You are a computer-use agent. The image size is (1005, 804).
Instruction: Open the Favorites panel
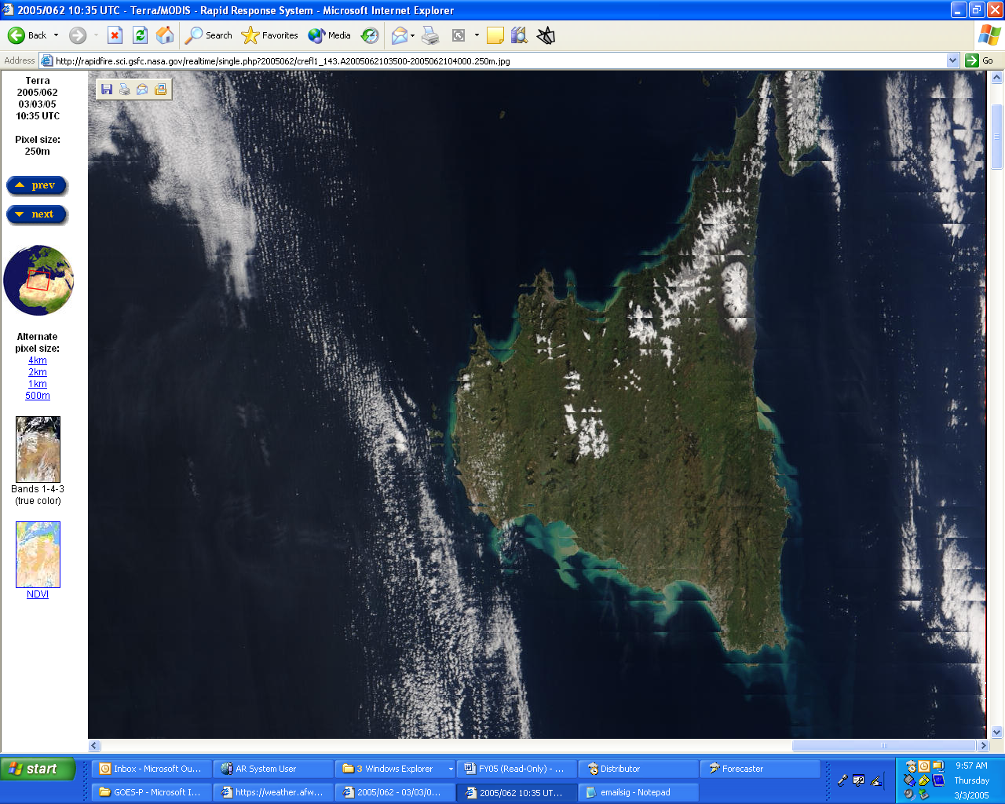point(270,35)
